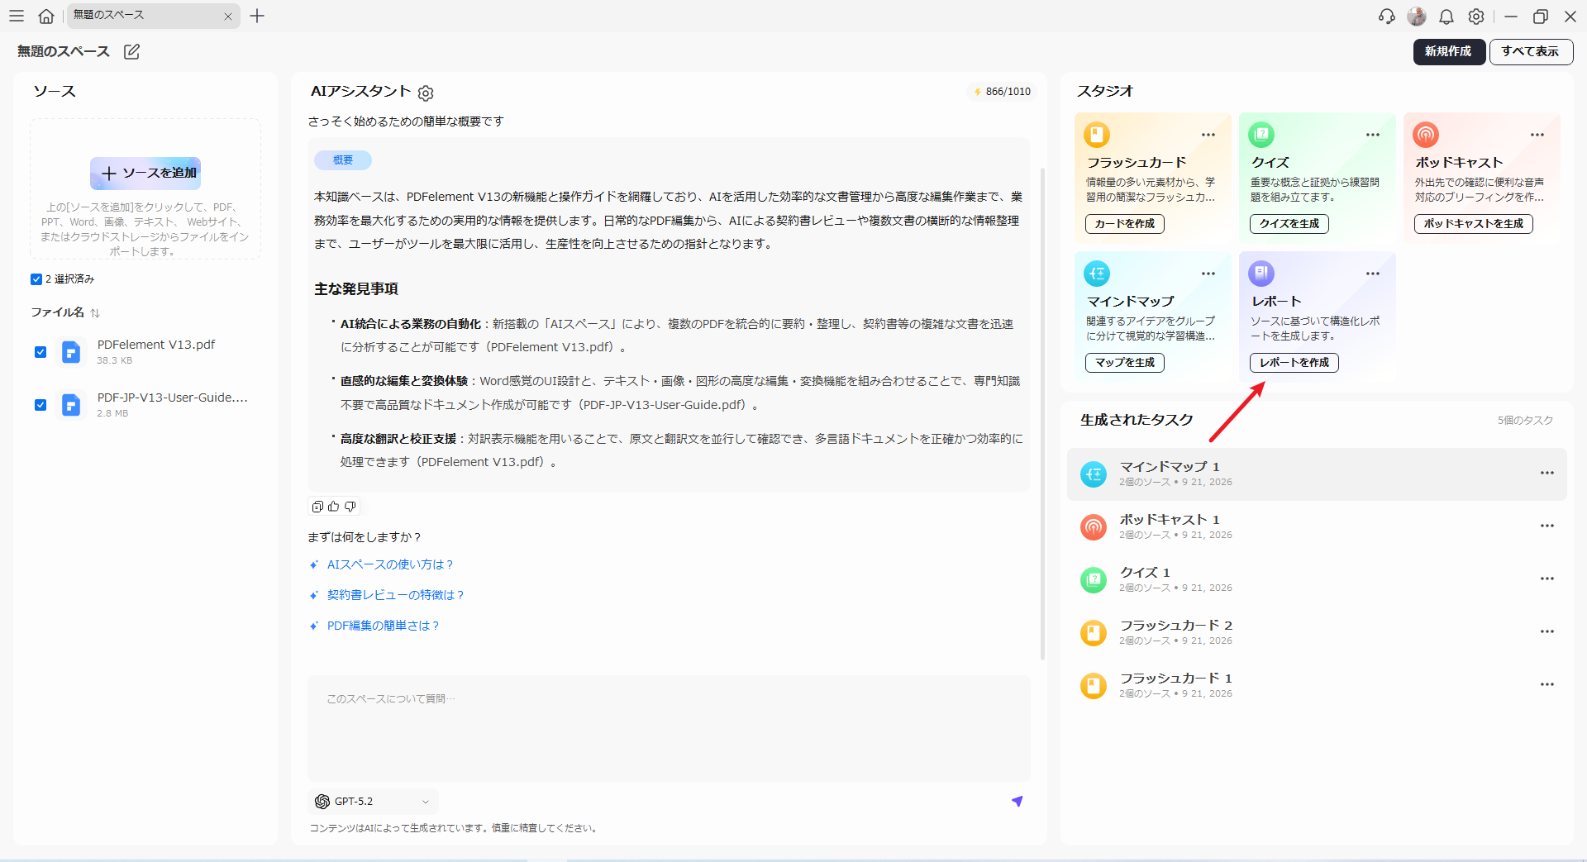Ask 契約書レビューの特徴は？ suggestion
1587x862 pixels.
[x=396, y=595]
